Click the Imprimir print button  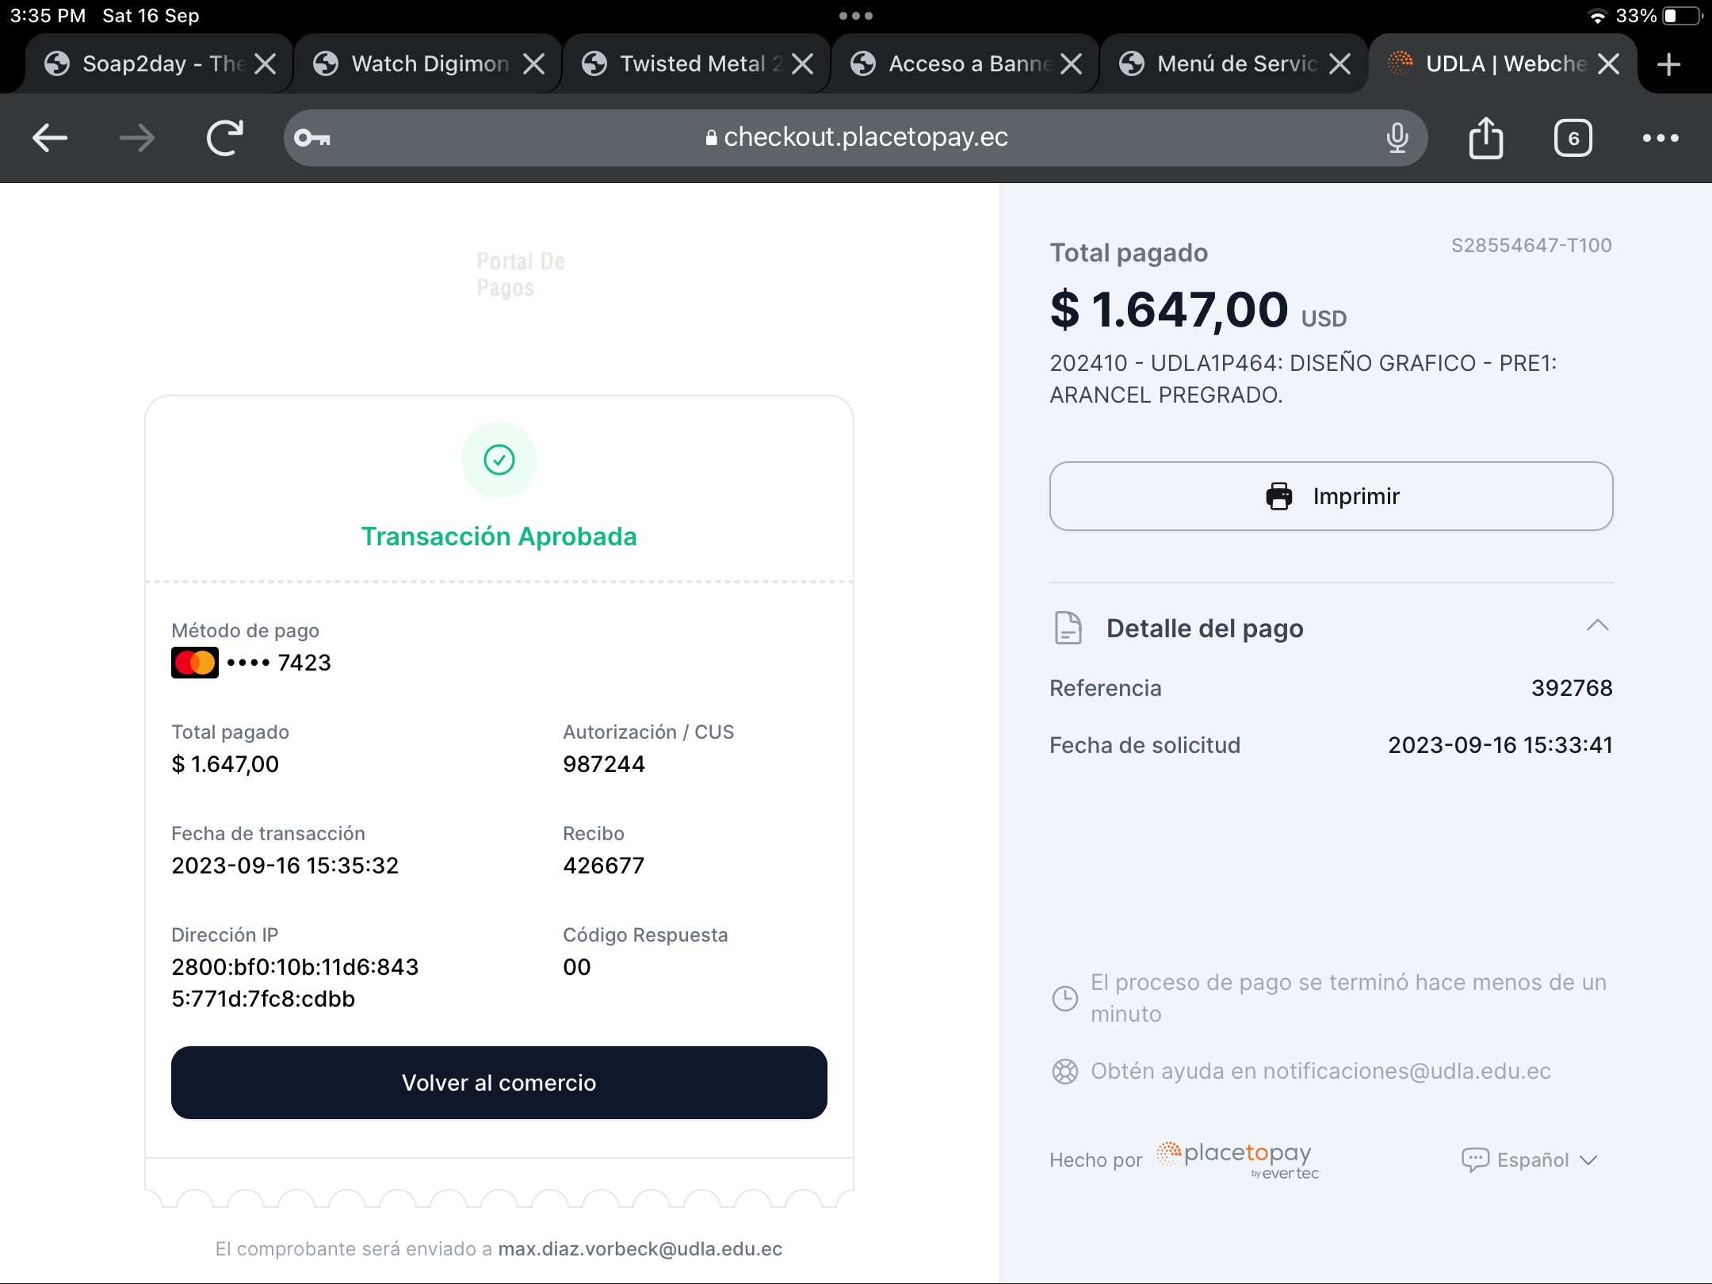[x=1331, y=496]
